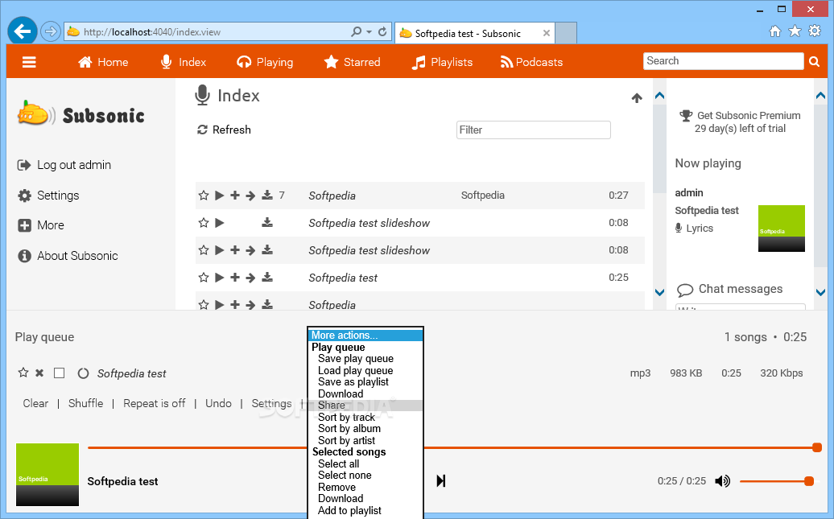The height and width of the screenshot is (519, 834).
Task: Choose Select all option
Action: [338, 464]
